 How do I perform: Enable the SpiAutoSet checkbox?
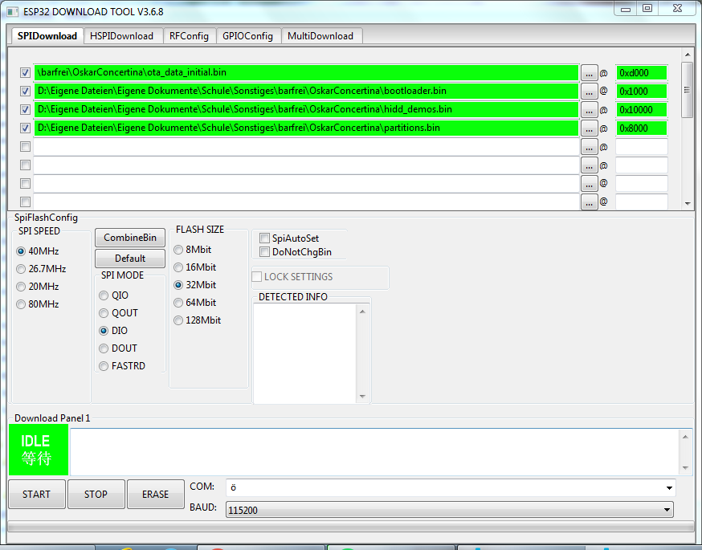point(264,238)
